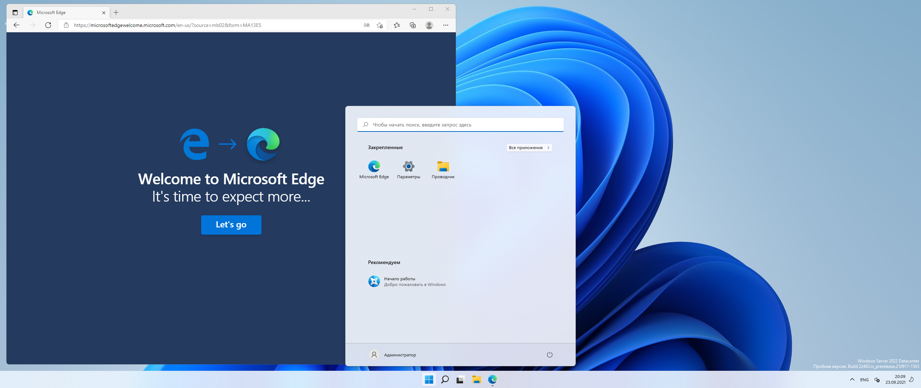Maximize the Edge window
Viewport: 921px width, 388px height.
point(431,9)
